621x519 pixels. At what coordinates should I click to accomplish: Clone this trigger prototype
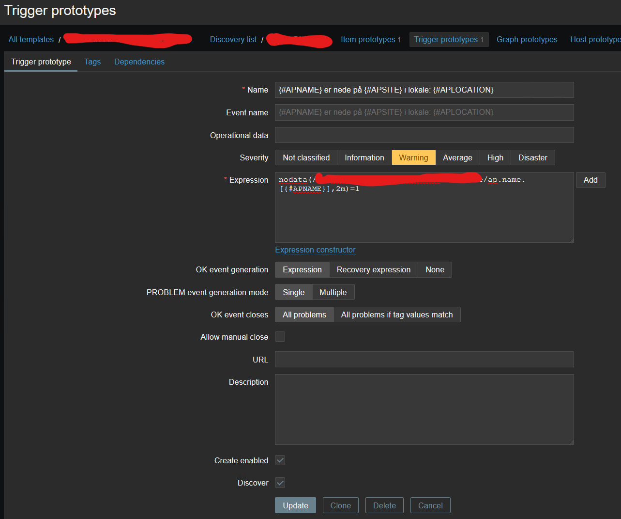click(x=340, y=505)
